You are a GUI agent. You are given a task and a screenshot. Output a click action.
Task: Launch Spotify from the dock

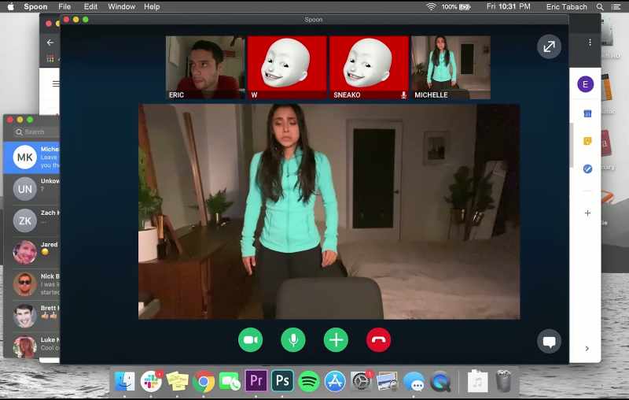pyautogui.click(x=308, y=381)
